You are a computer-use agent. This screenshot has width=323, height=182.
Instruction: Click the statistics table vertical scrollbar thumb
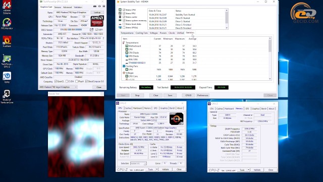pyautogui.click(x=270, y=46)
